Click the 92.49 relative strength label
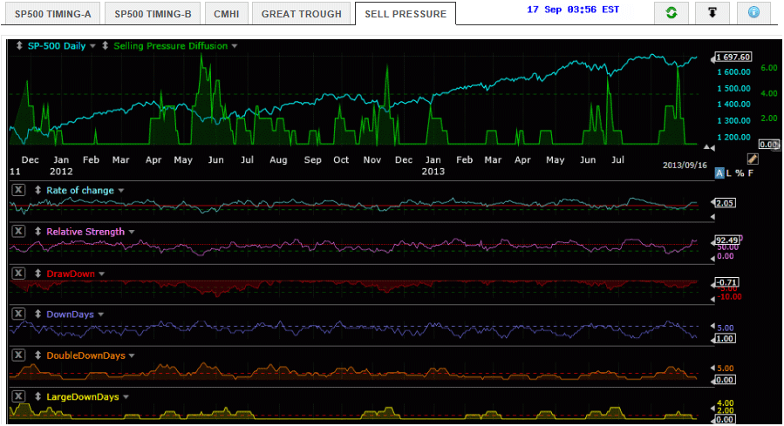 tap(727, 240)
